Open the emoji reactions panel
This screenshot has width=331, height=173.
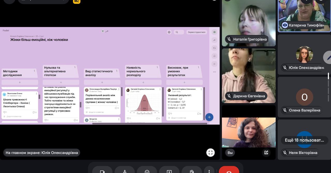[147, 171]
